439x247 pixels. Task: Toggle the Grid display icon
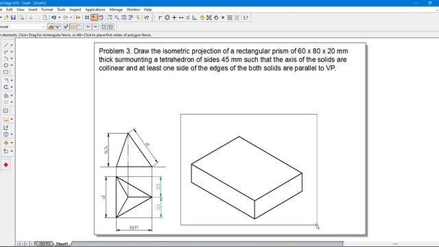click(87, 18)
